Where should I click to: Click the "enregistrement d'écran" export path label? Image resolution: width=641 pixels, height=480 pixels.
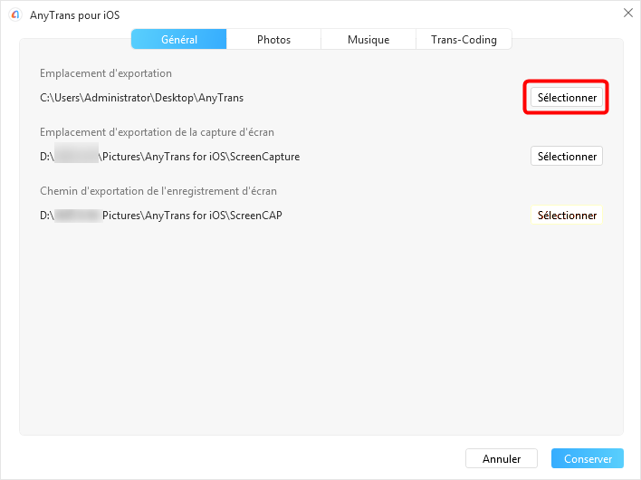(x=158, y=191)
